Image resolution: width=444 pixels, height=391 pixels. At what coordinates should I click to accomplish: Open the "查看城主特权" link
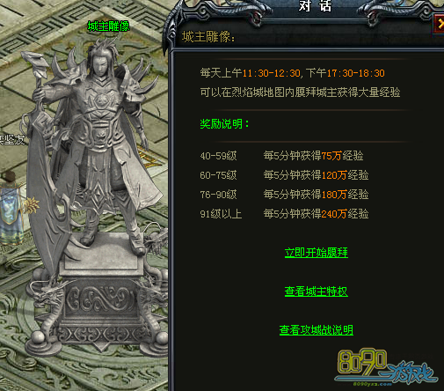point(317,291)
